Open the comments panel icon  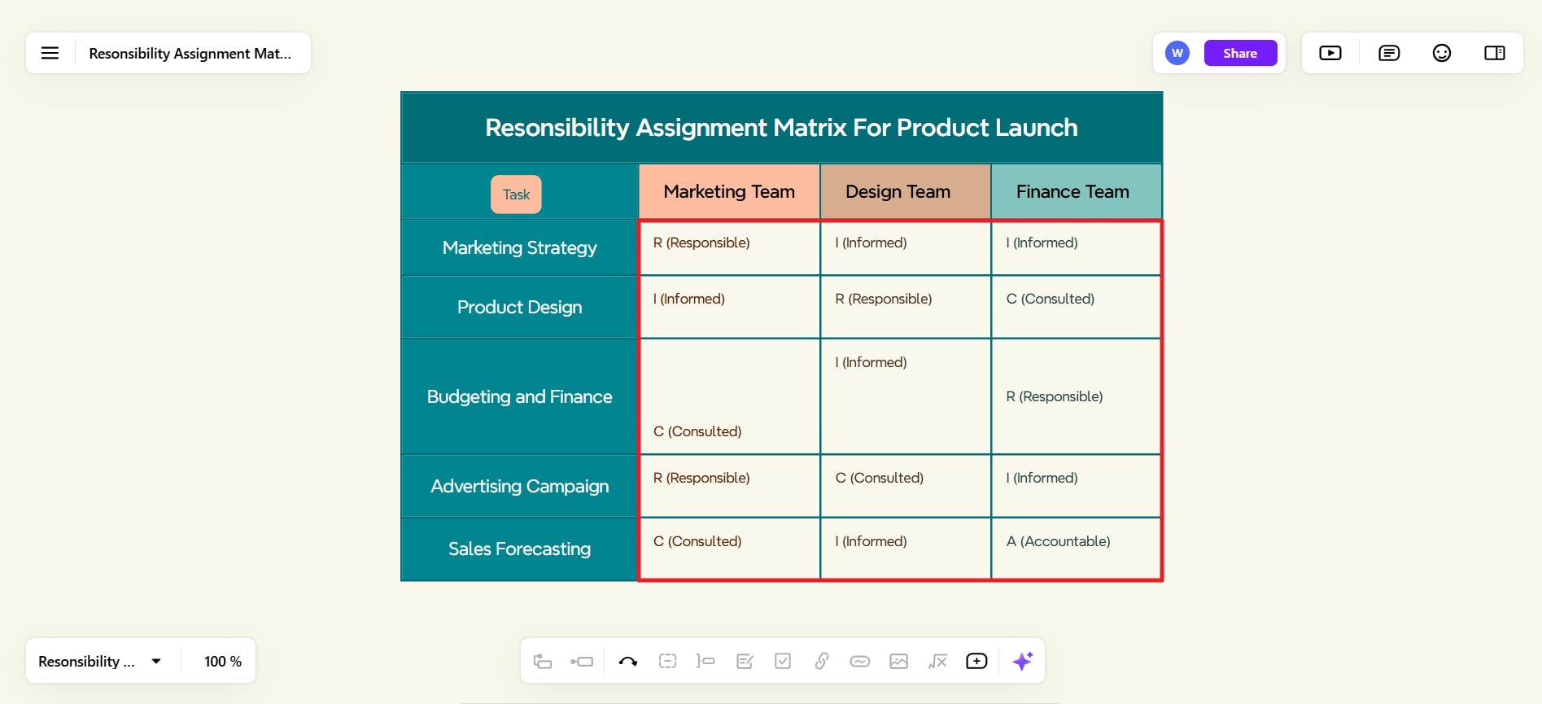pos(1389,53)
